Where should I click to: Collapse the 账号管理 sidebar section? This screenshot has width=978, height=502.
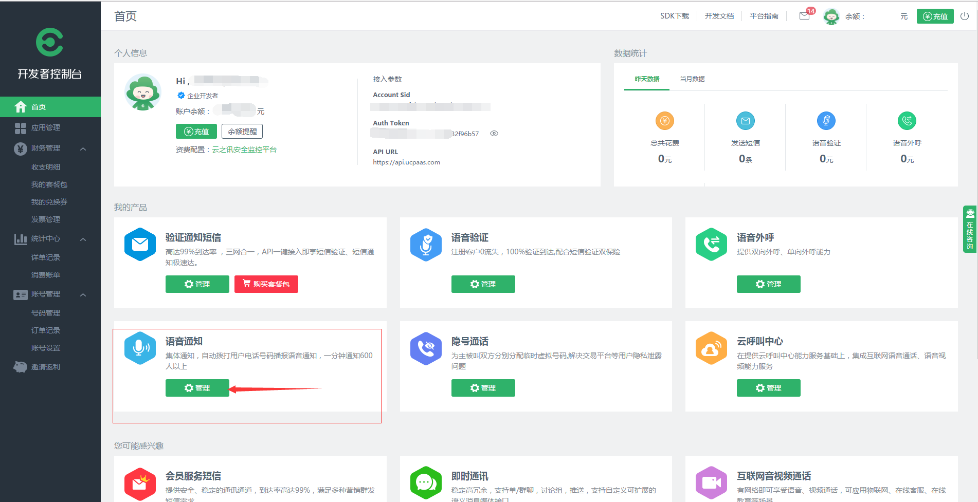click(83, 294)
